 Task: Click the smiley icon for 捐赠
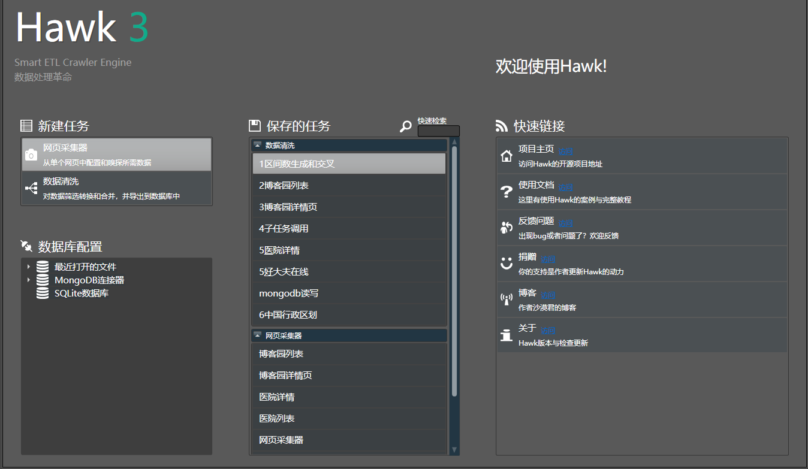[506, 264]
